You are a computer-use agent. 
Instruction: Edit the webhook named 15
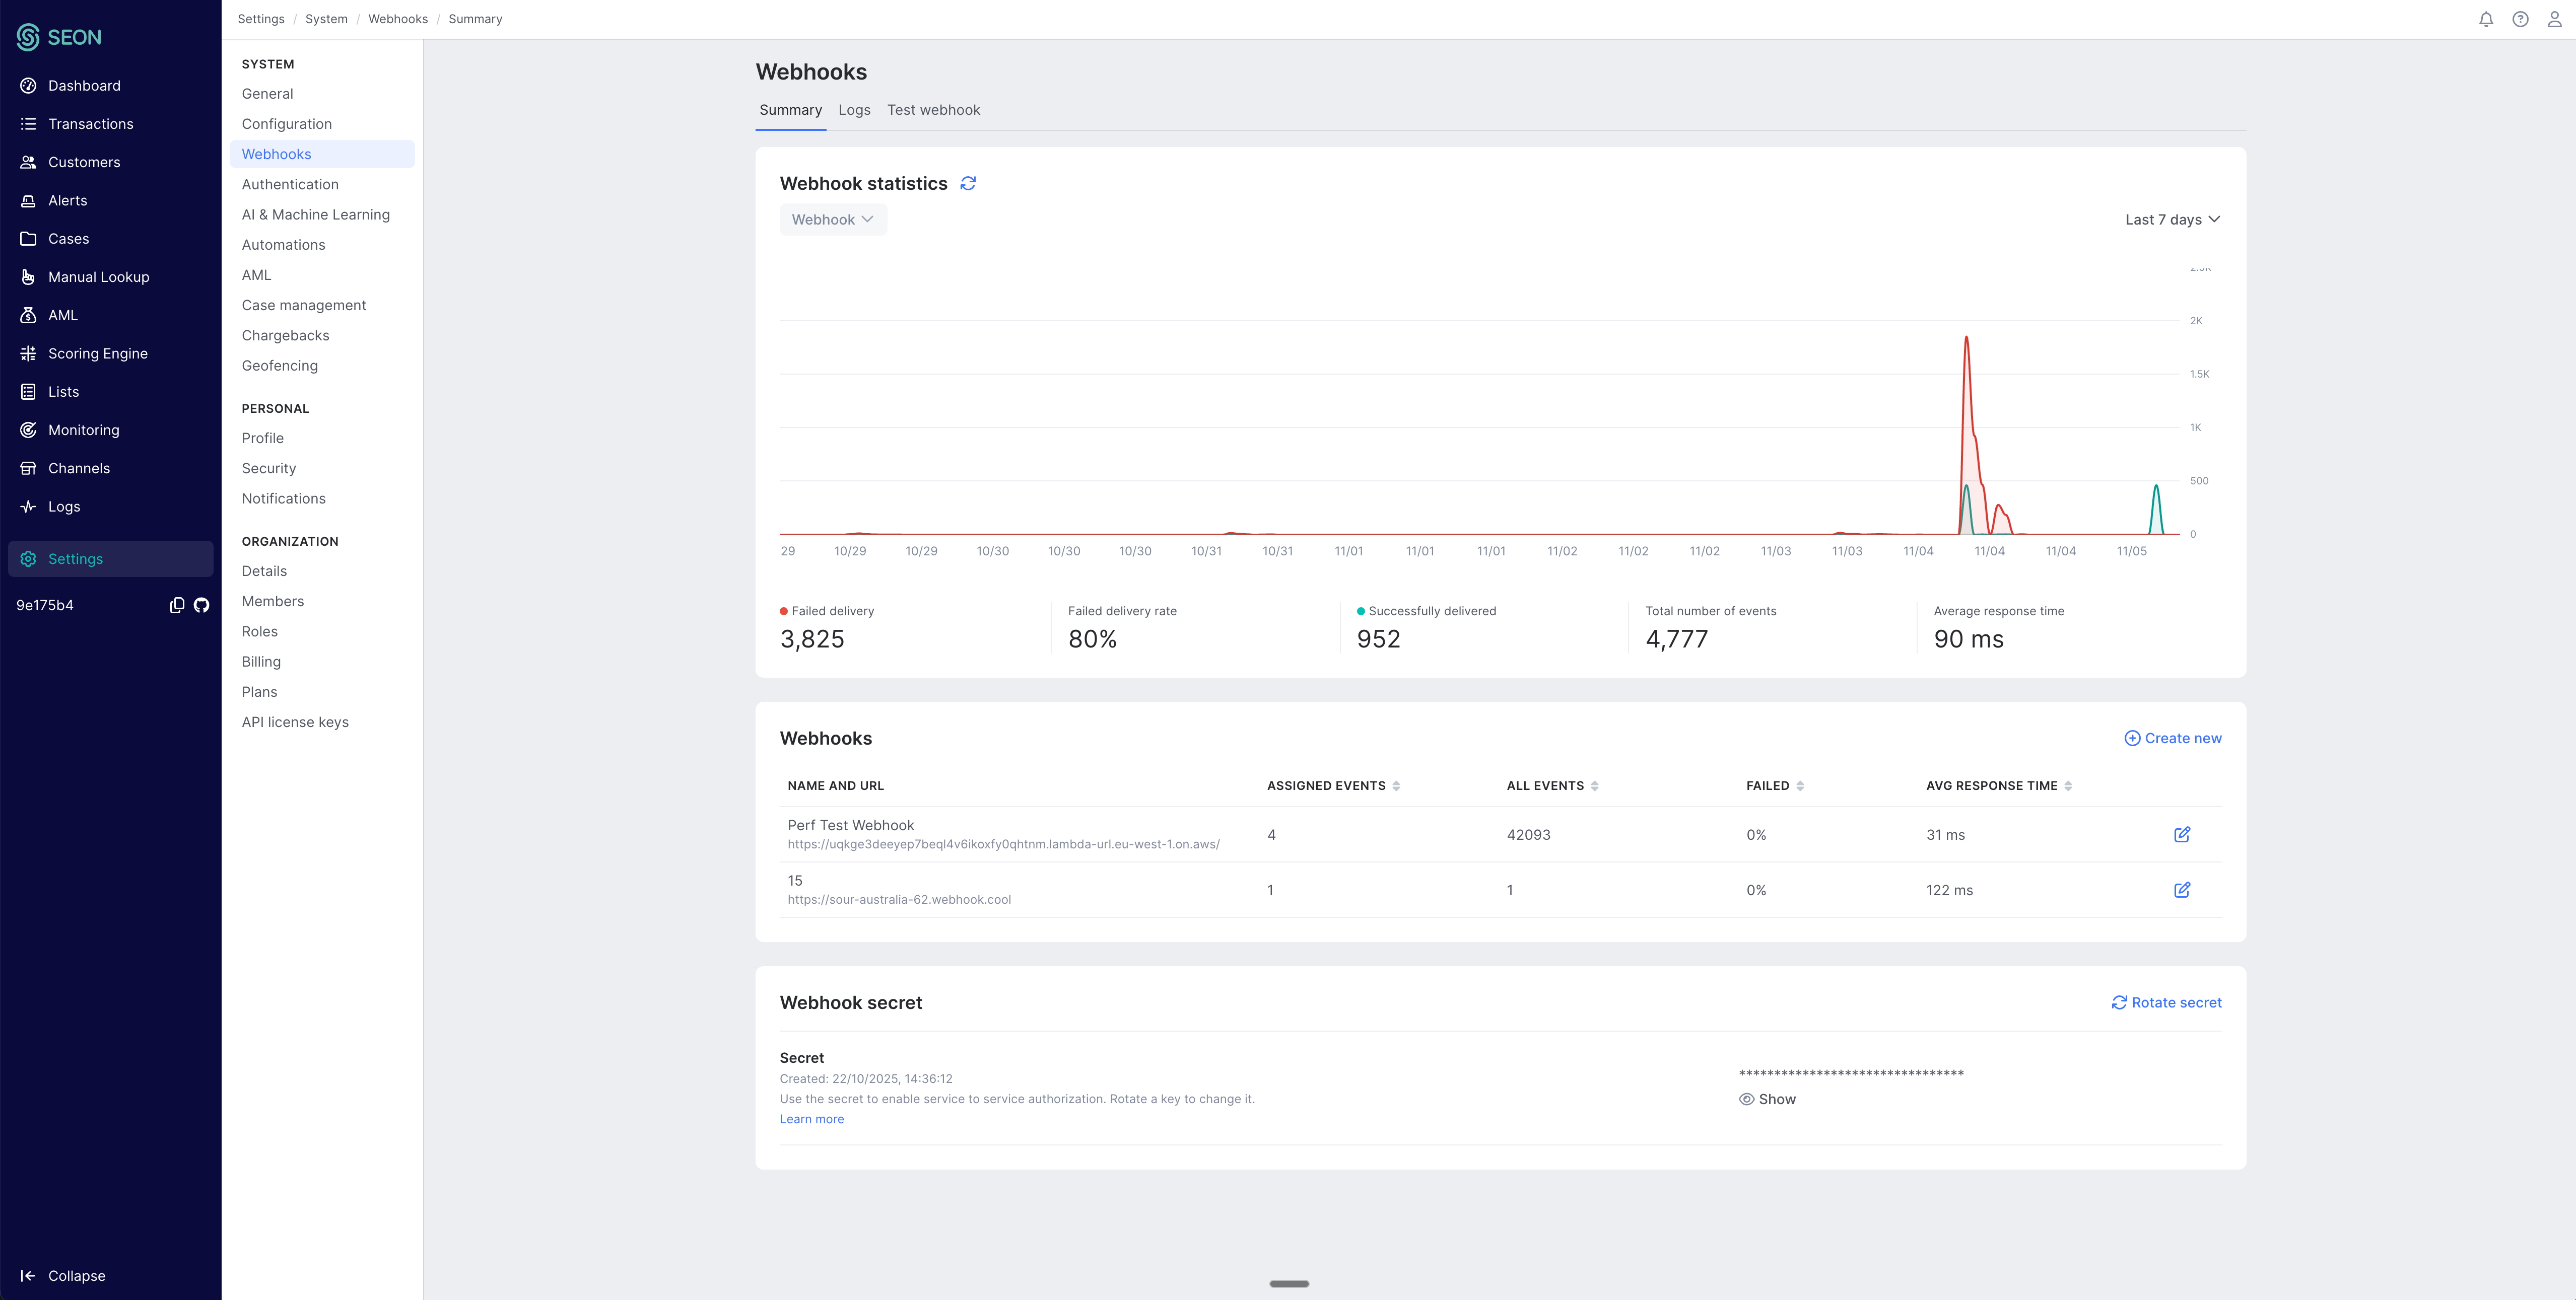(2182, 889)
